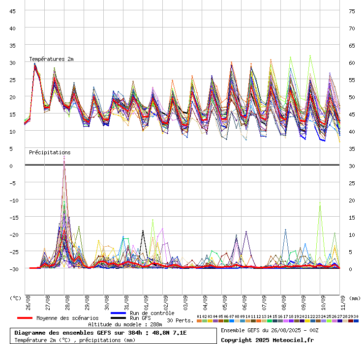Click the 'Run de contrôle' legend label
Viewport: 364px width, 344px height.
click(152, 313)
